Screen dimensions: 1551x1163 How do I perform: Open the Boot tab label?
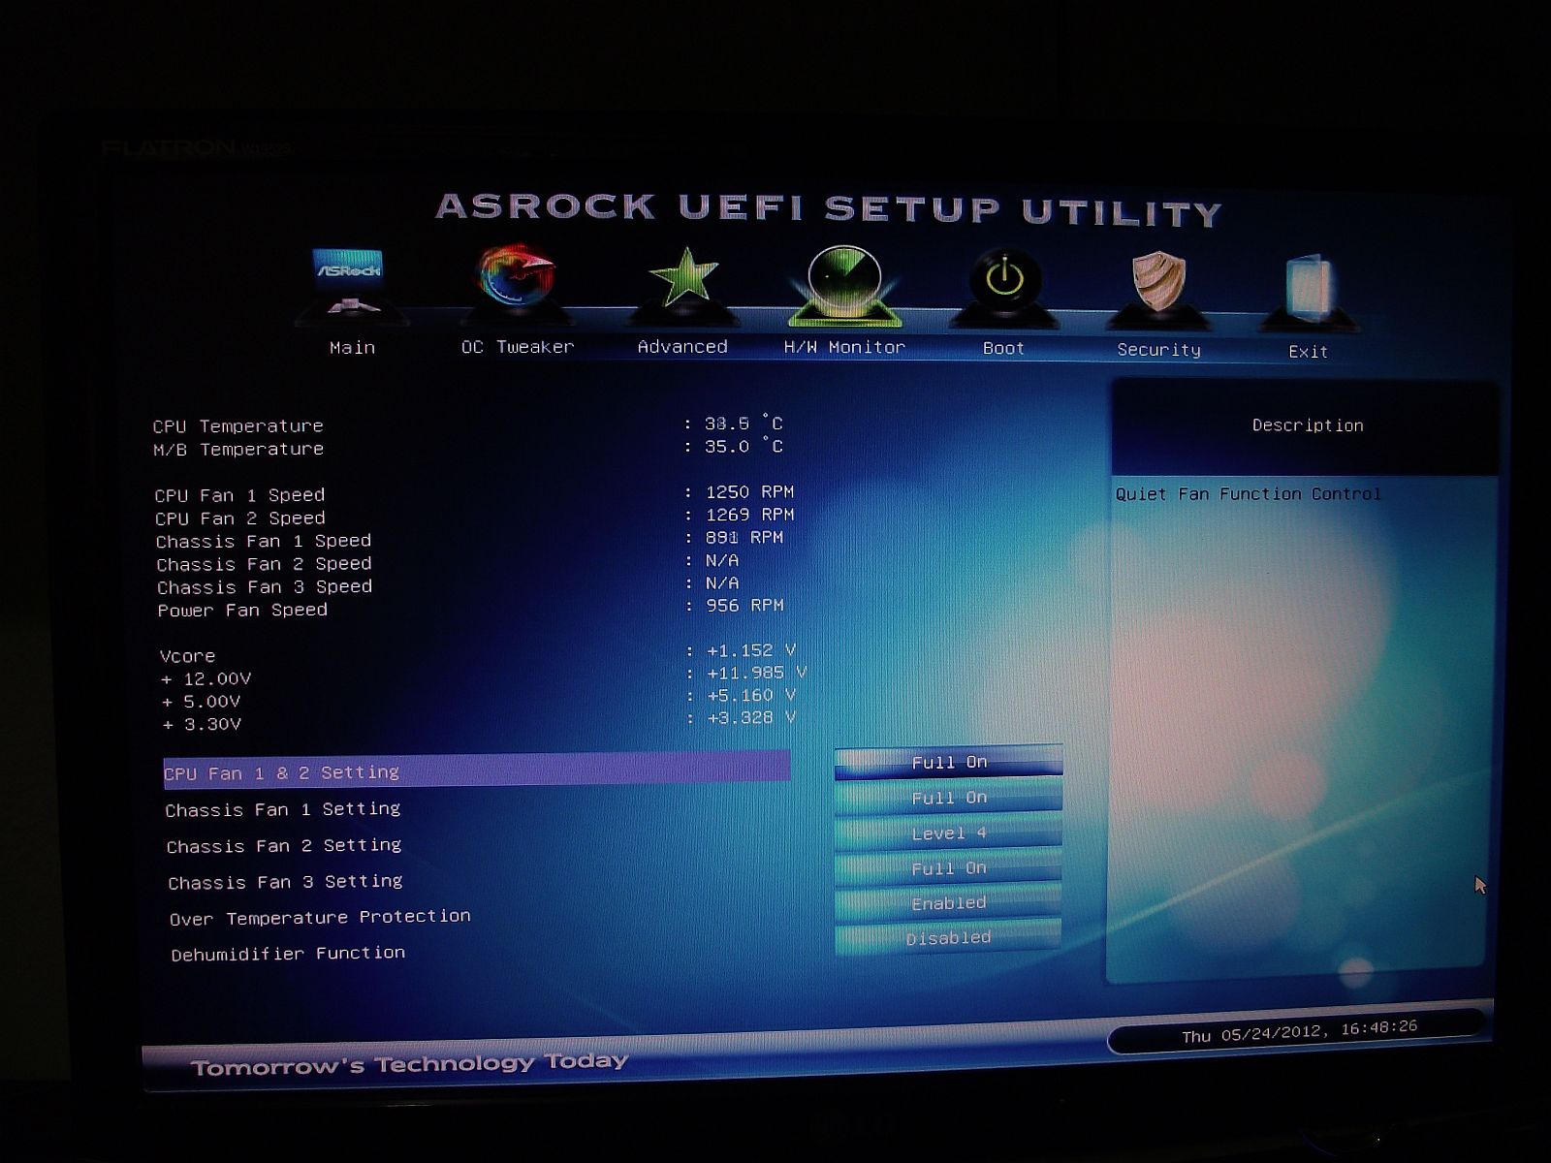click(1003, 349)
